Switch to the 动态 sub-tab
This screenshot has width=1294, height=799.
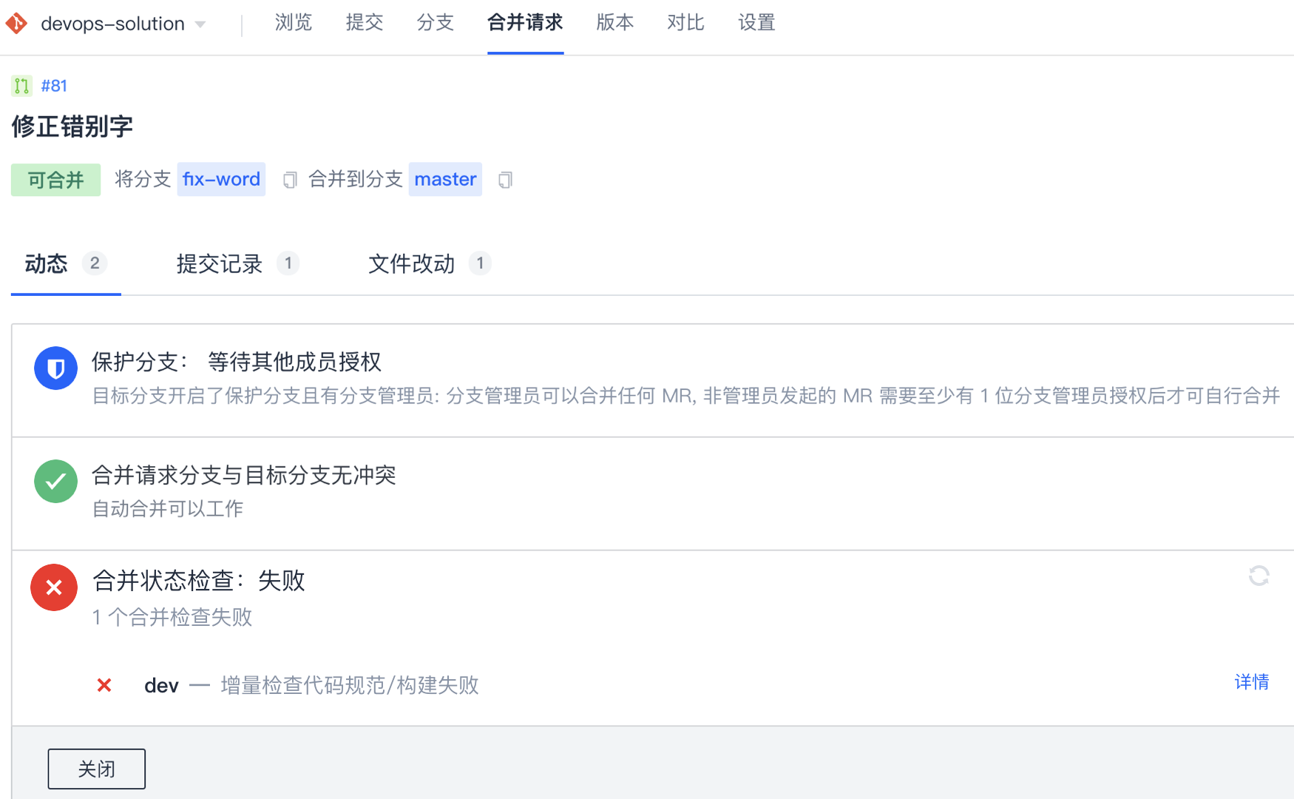pos(66,263)
